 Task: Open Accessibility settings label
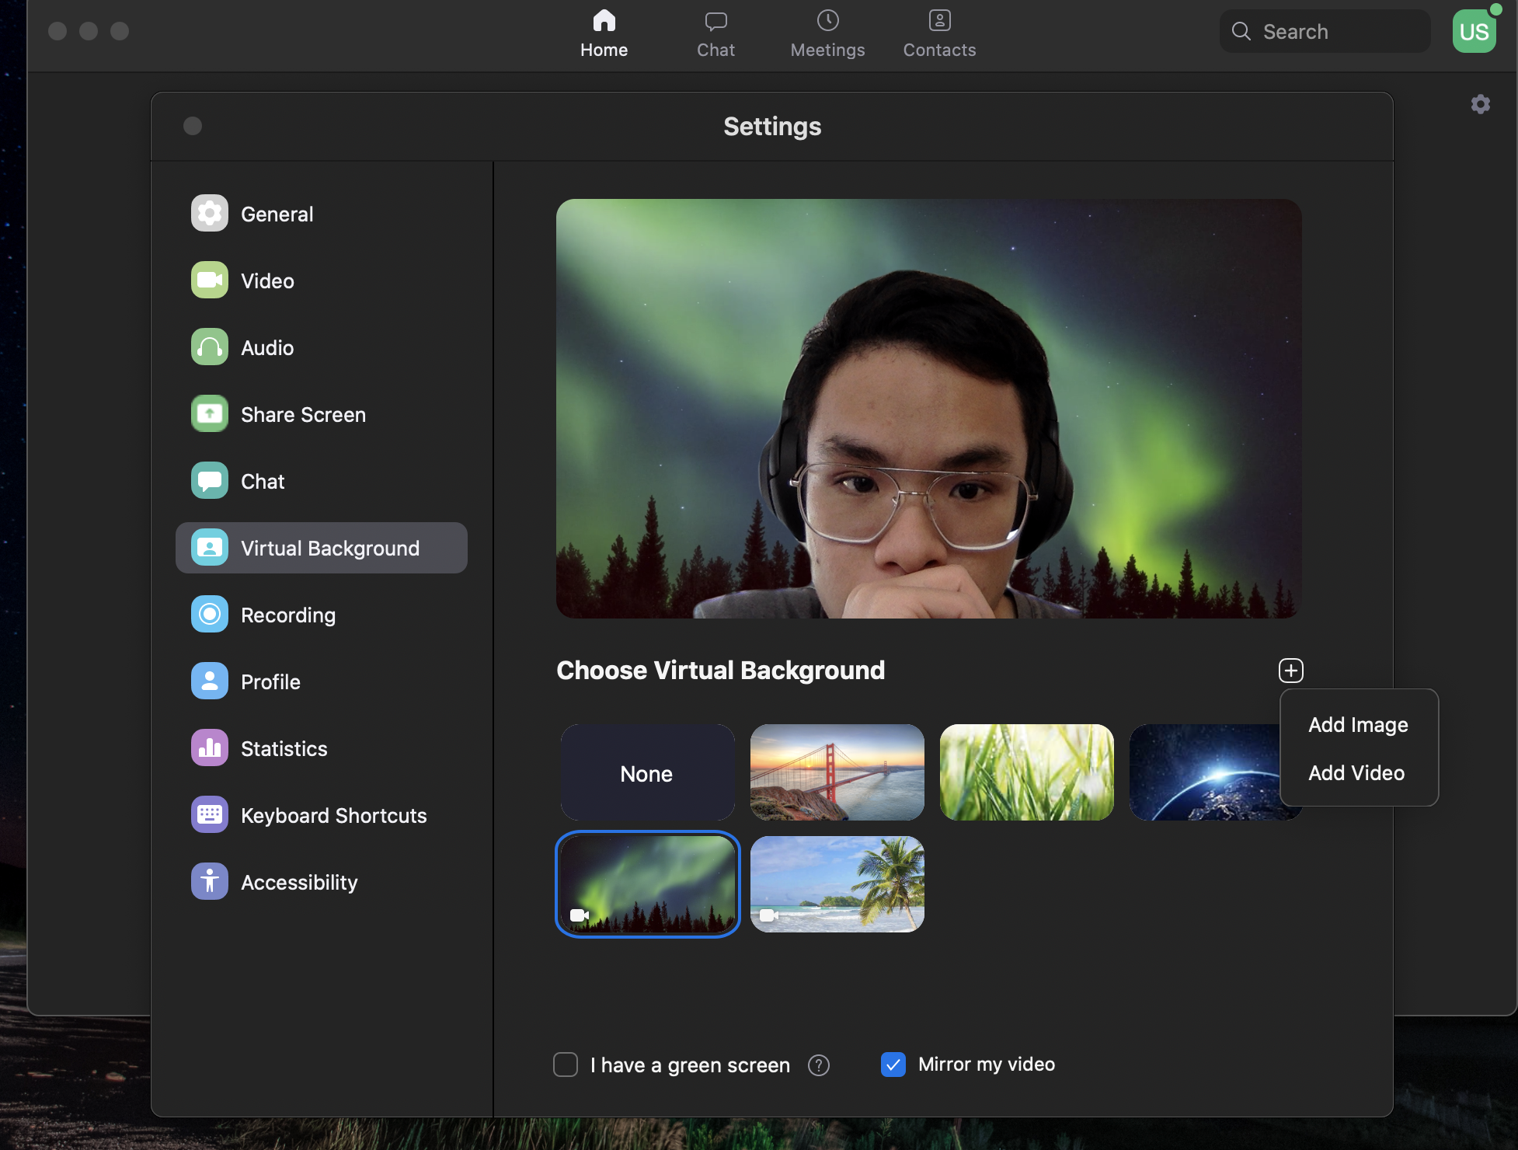pos(299,883)
